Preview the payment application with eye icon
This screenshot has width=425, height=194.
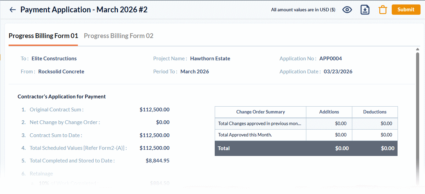click(x=347, y=10)
